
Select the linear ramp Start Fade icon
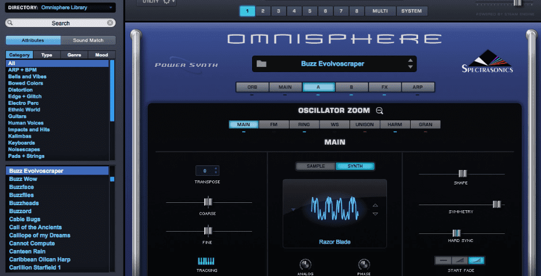click(460, 260)
